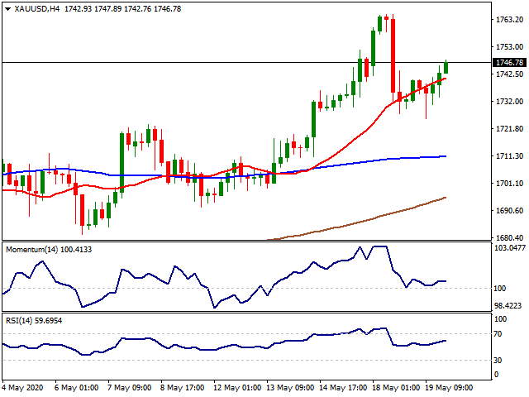Click the 1701.10 price axis label
Viewport: 529px width, 397px height.
click(509, 184)
